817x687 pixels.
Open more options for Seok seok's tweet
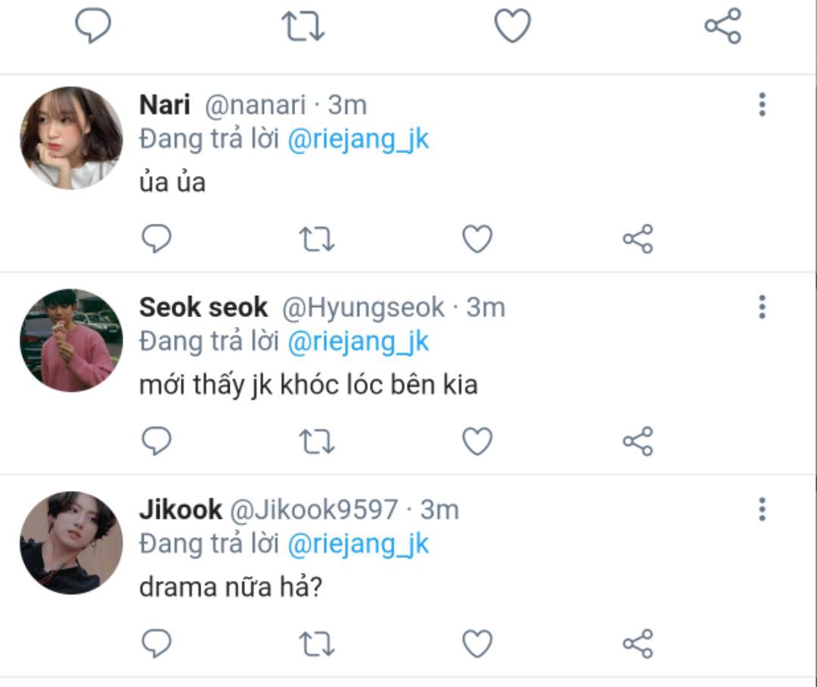tap(762, 307)
